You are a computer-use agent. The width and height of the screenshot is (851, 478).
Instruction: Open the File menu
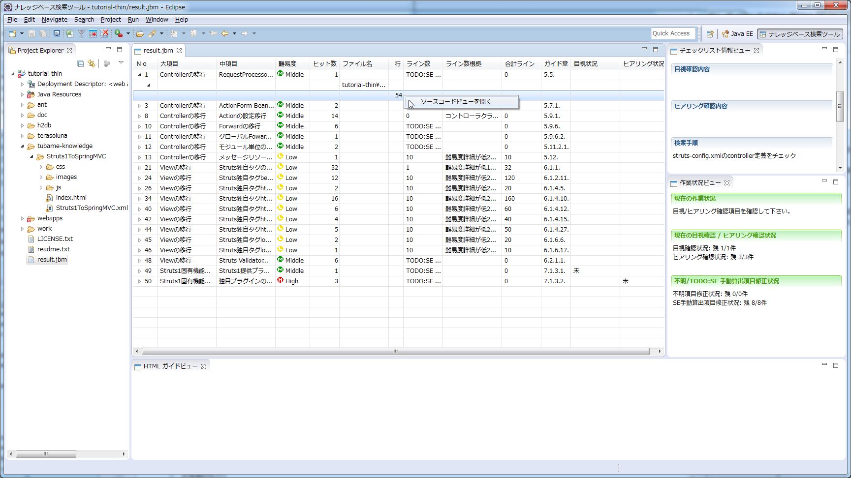[x=12, y=20]
